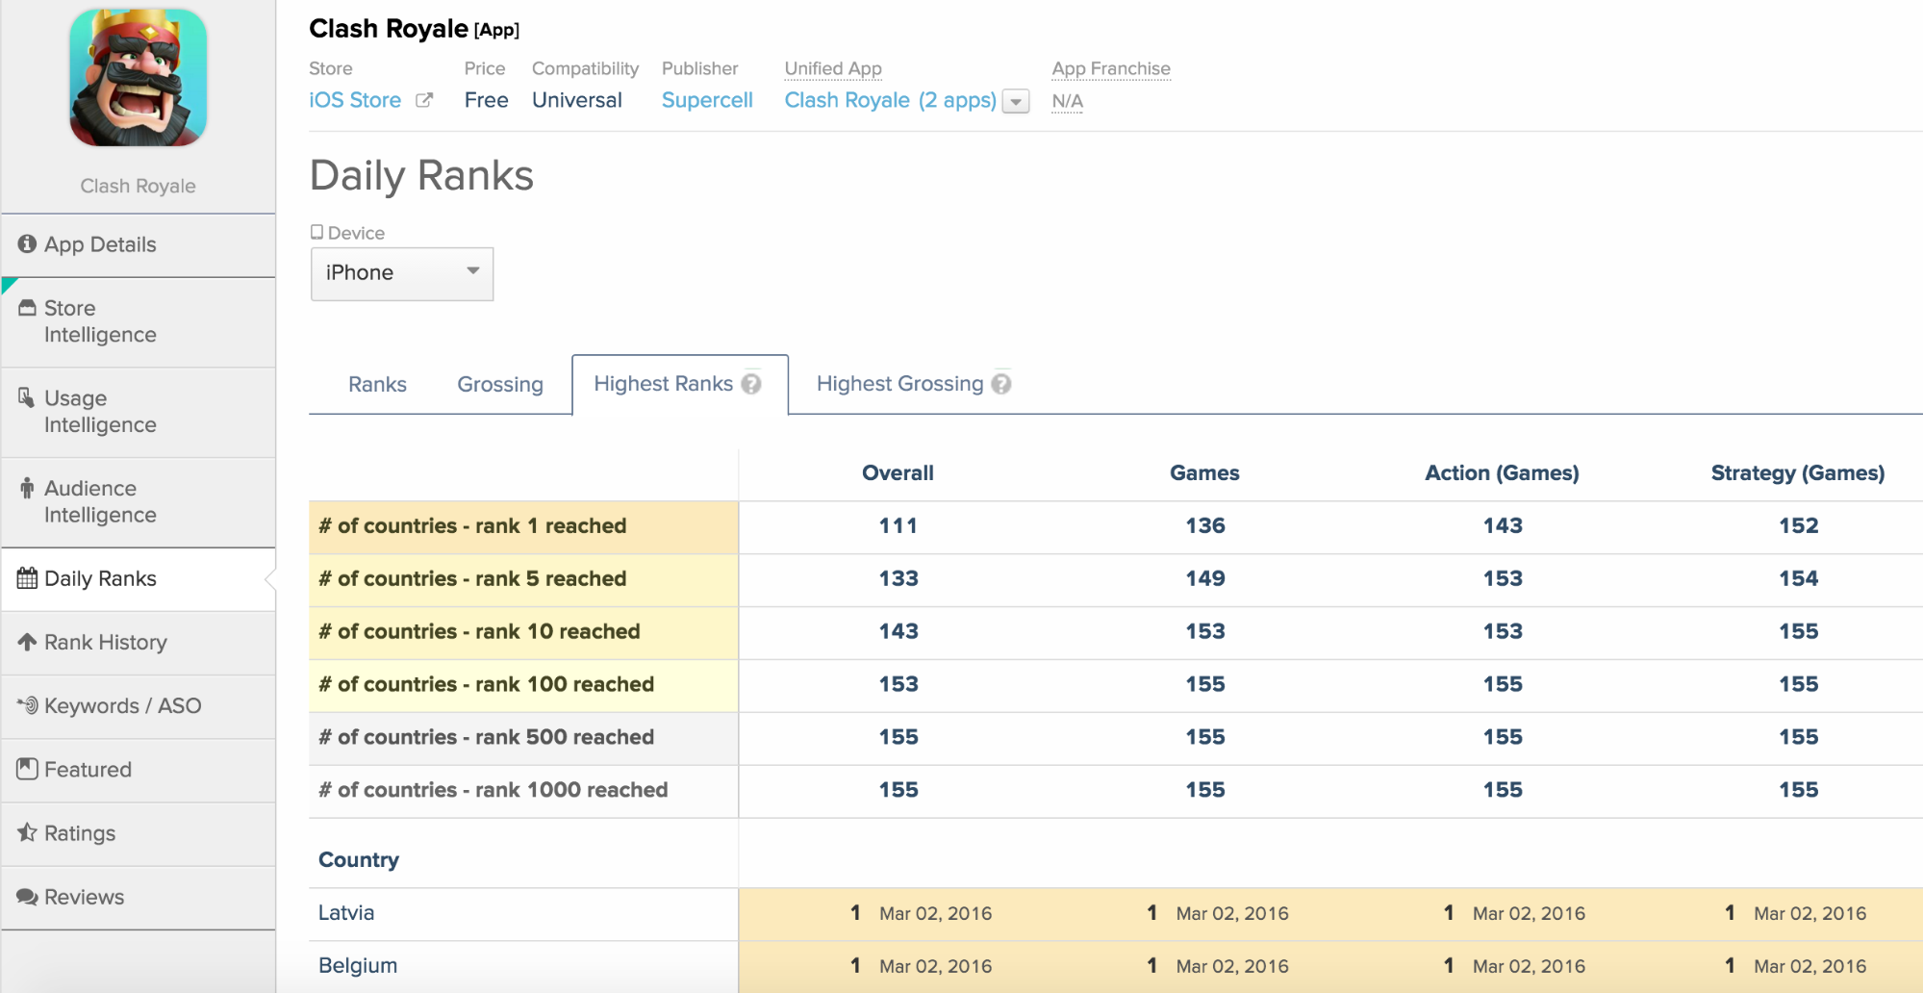Screen dimensions: 1923x993
Task: Expand the Unified App dropdown arrow
Action: (x=1016, y=101)
